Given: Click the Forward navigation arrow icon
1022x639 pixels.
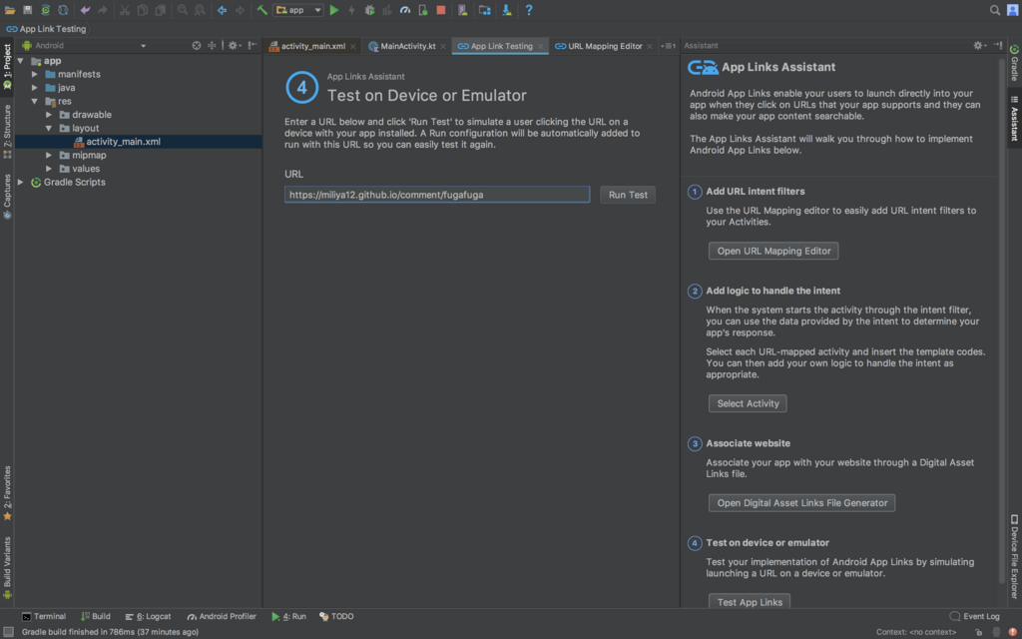Looking at the screenshot, I should 240,10.
